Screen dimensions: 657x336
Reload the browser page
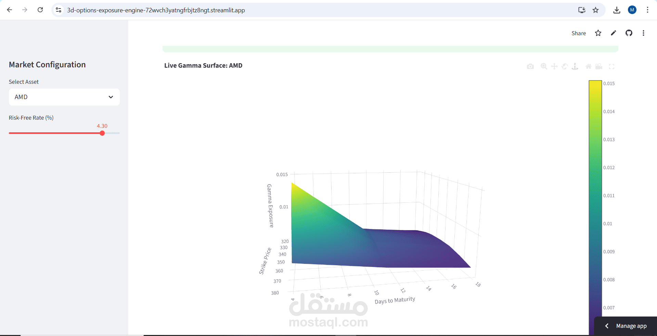[x=40, y=10]
